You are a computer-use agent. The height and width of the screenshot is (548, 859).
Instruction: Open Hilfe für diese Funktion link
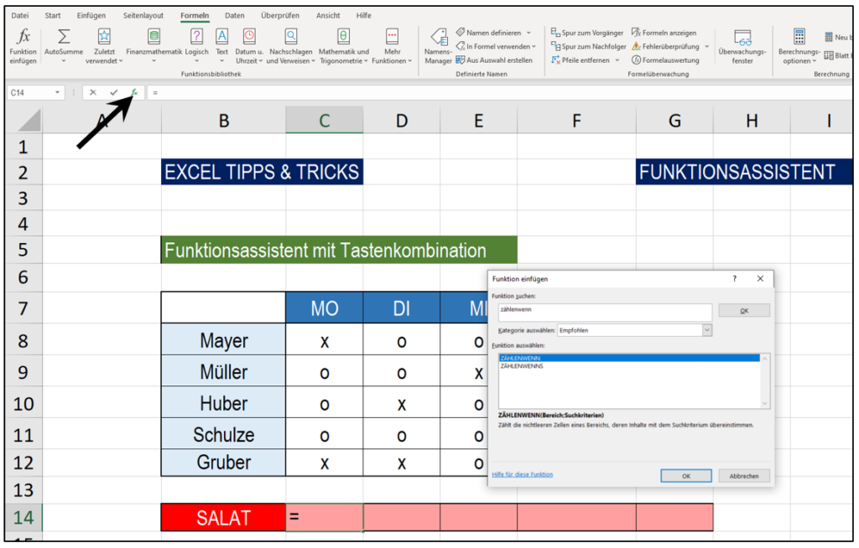tap(522, 474)
